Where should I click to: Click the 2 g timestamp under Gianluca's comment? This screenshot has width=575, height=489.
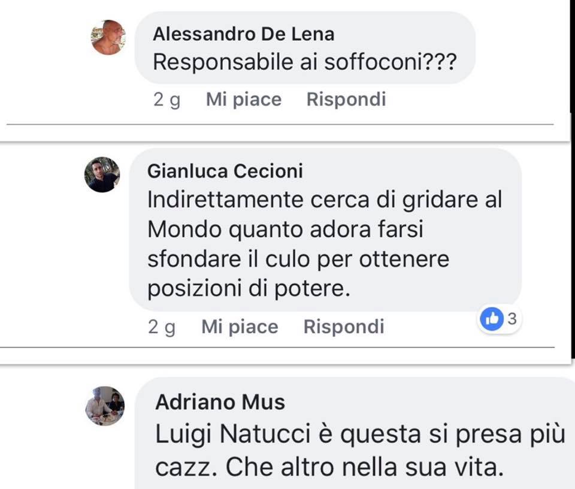point(162,327)
